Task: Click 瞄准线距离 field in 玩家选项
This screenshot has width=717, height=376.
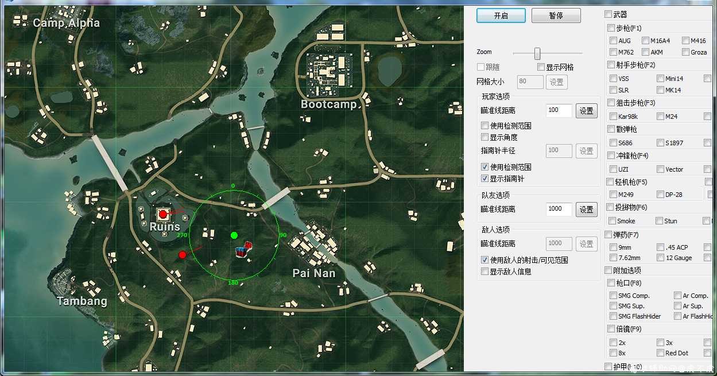Action: click(559, 111)
